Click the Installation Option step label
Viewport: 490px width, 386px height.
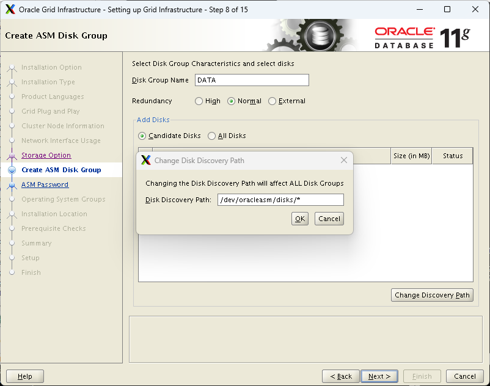click(x=51, y=67)
